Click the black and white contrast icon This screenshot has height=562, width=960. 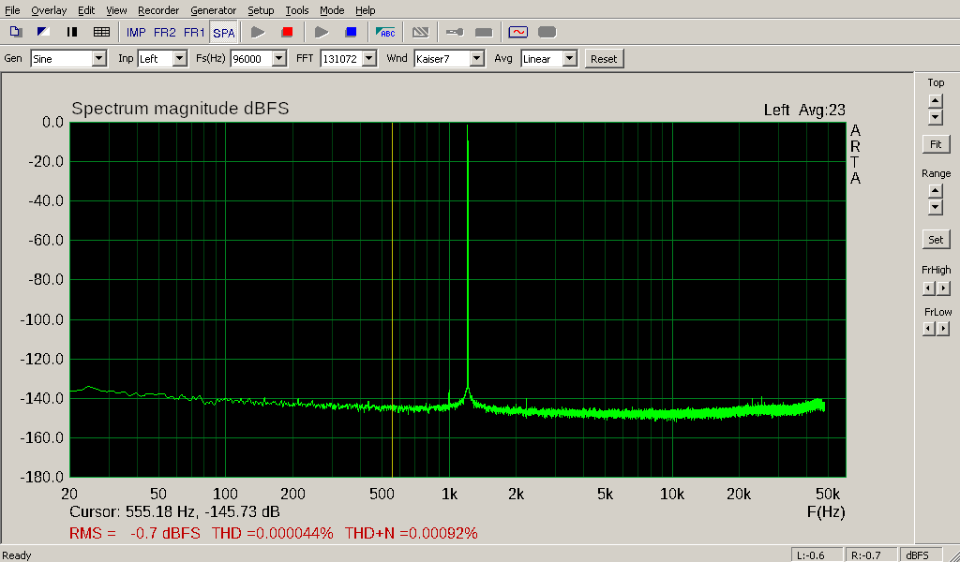[43, 32]
